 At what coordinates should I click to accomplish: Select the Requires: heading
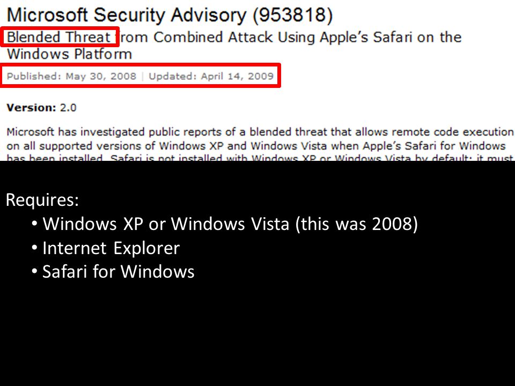coord(42,199)
